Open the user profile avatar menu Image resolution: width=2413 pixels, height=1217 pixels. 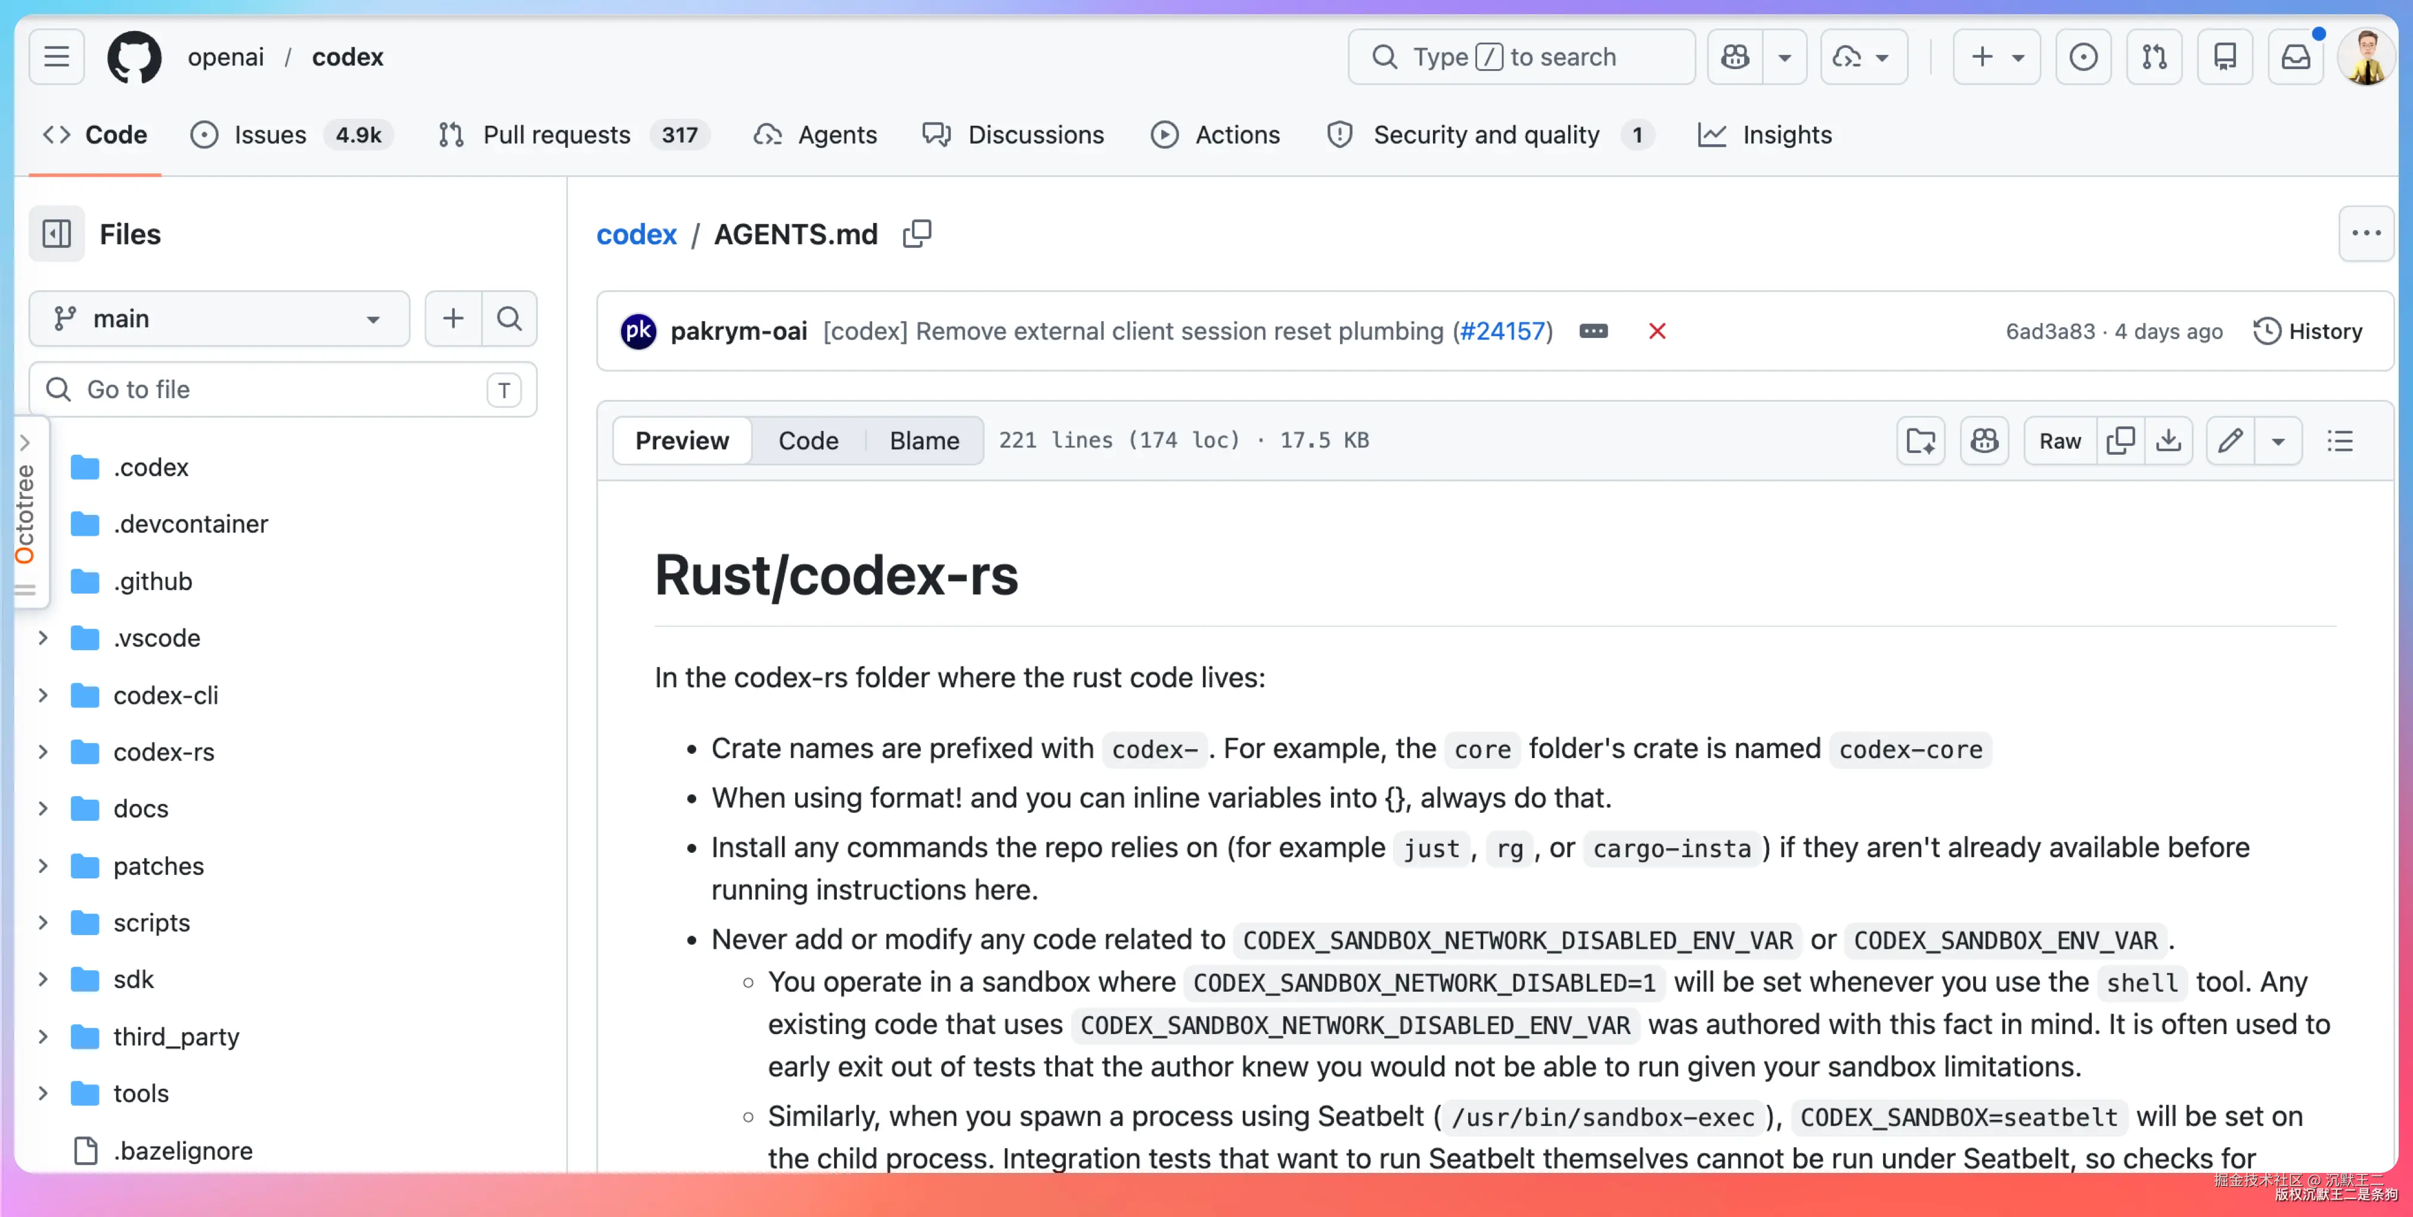(x=2366, y=57)
